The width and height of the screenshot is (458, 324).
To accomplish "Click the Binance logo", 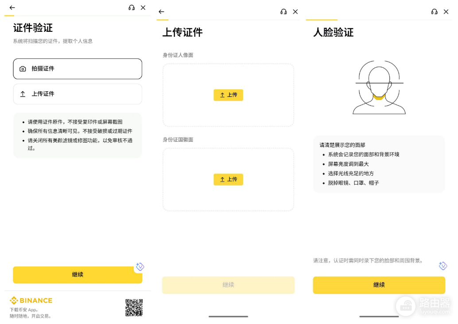I will click(31, 301).
